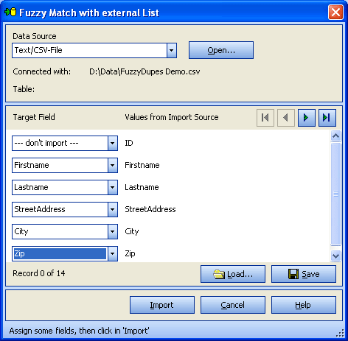Image resolution: width=348 pixels, height=341 pixels.
Task: Start the import with Import button
Action: tap(162, 305)
